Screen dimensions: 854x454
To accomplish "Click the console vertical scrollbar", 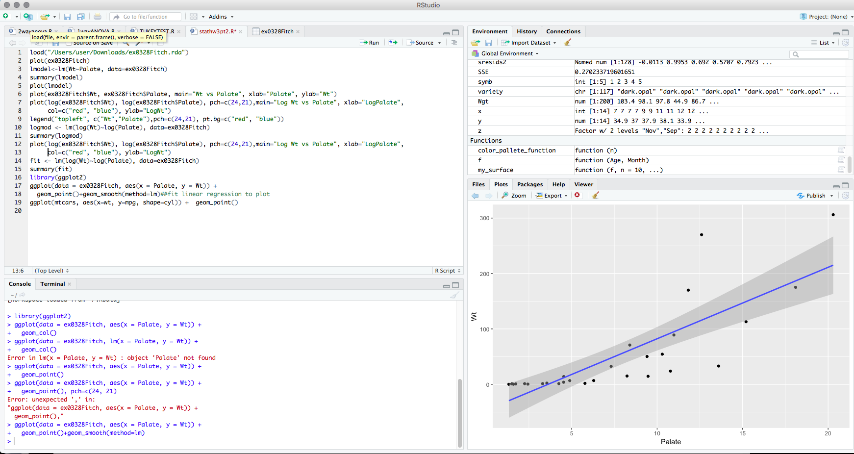I will (460, 412).
